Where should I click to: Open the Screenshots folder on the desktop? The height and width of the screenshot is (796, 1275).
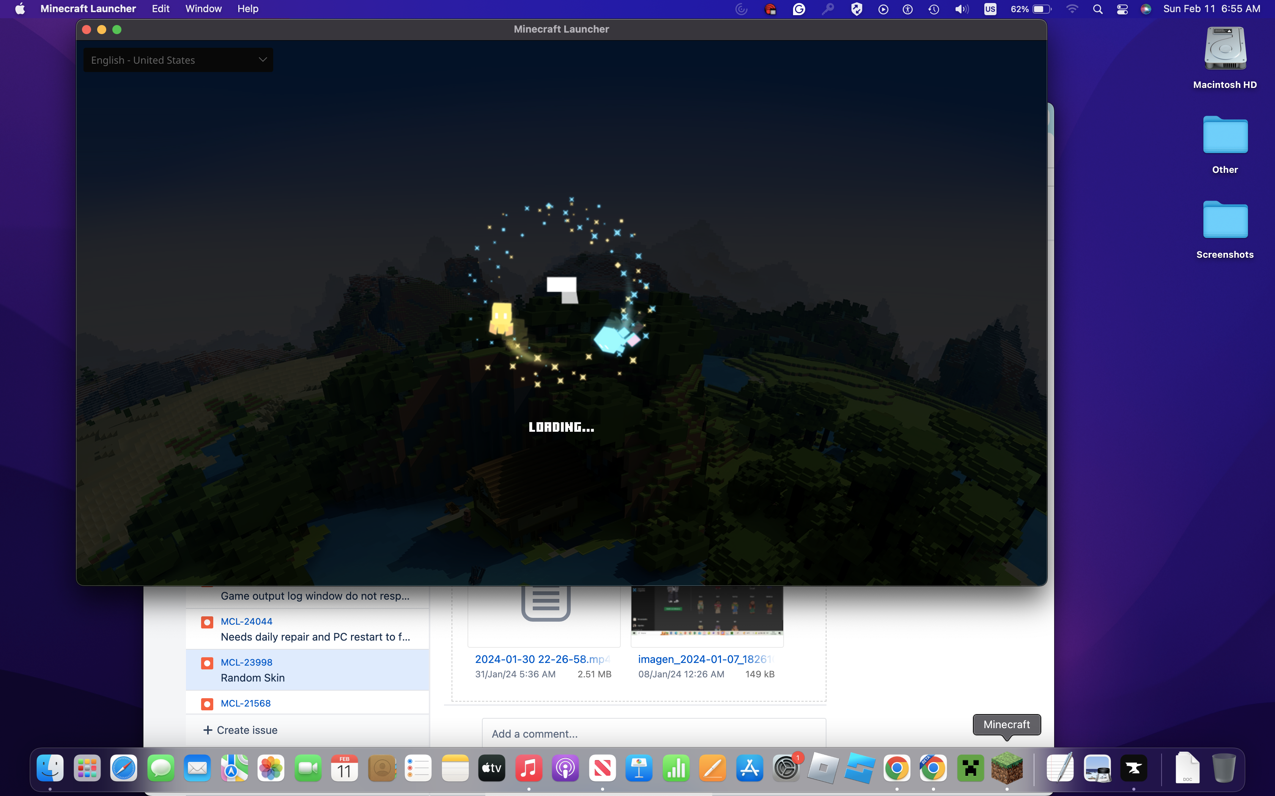click(x=1225, y=221)
